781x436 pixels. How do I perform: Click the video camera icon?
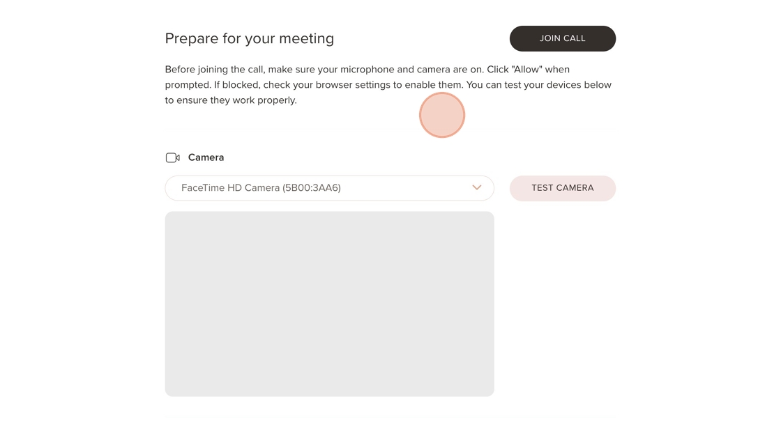click(x=173, y=158)
